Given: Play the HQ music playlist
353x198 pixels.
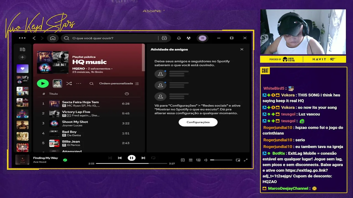Looking at the screenshot, I should click(43, 83).
